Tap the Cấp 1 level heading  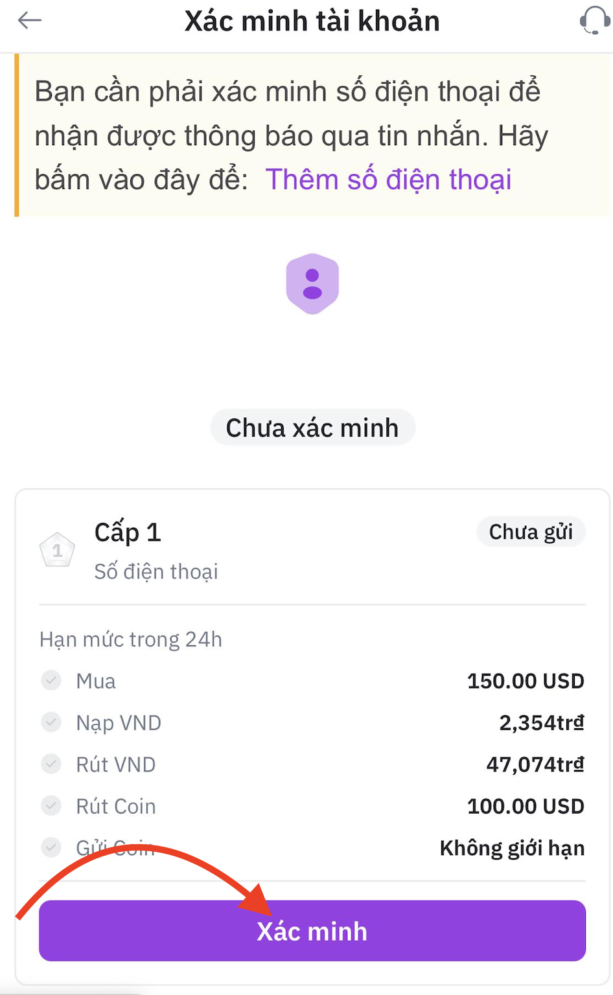pos(128,532)
